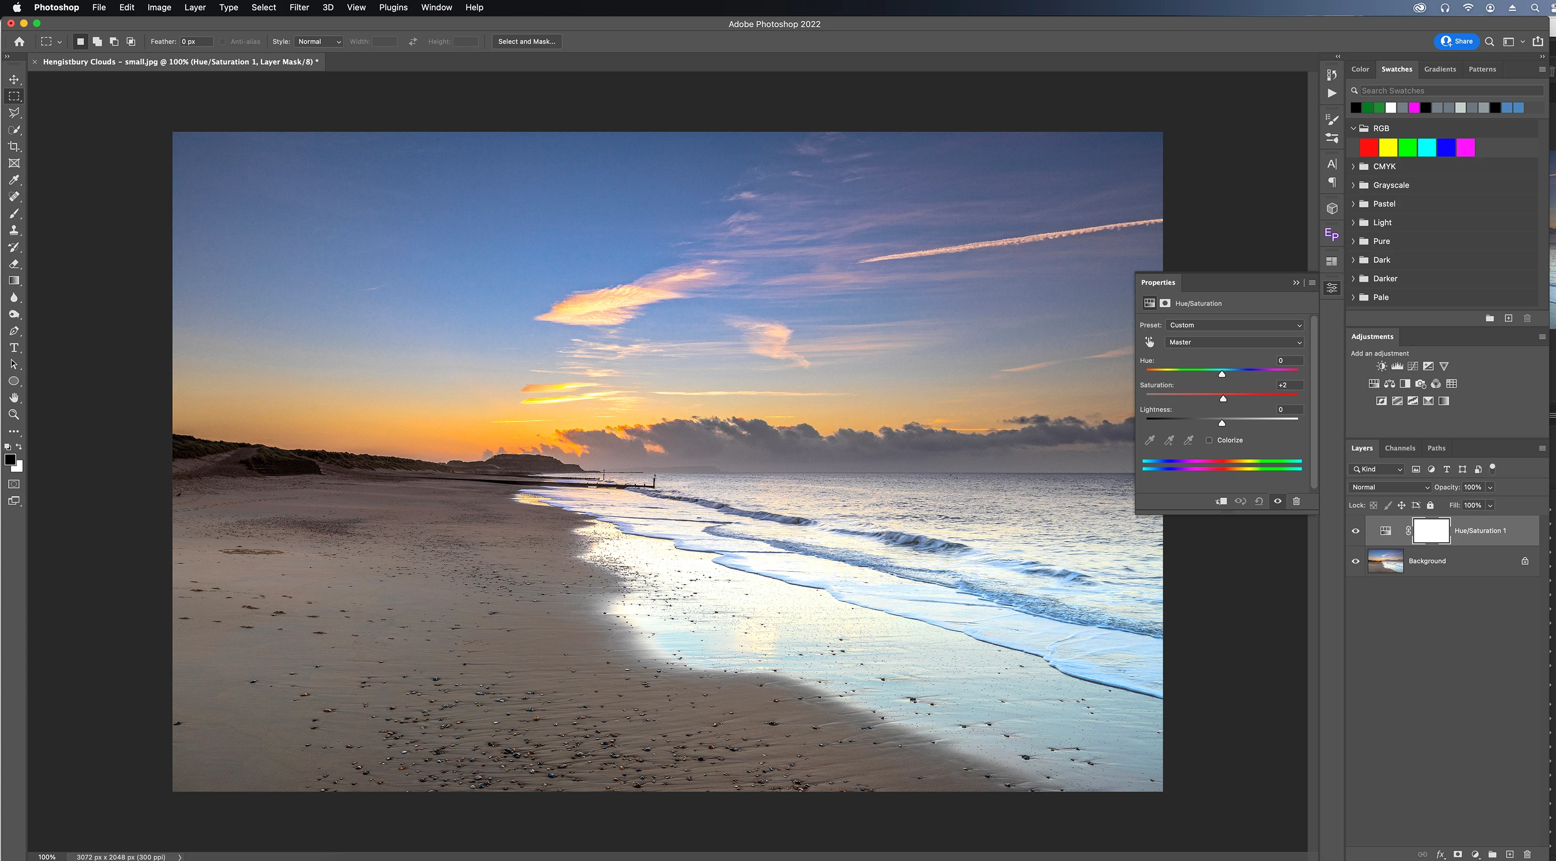The height and width of the screenshot is (861, 1556).
Task: Open the Preset Custom dropdown
Action: pos(1235,325)
